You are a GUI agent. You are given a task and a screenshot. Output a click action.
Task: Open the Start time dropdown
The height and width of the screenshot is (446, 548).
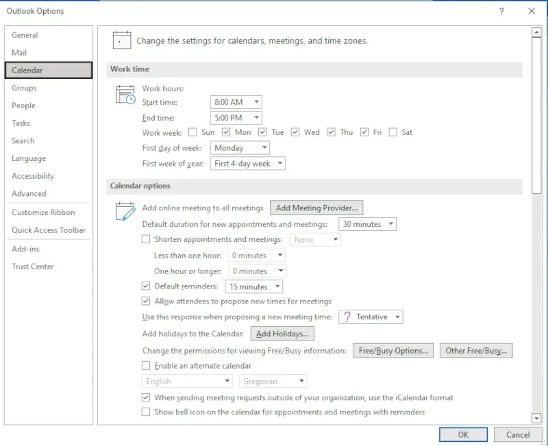(x=236, y=102)
